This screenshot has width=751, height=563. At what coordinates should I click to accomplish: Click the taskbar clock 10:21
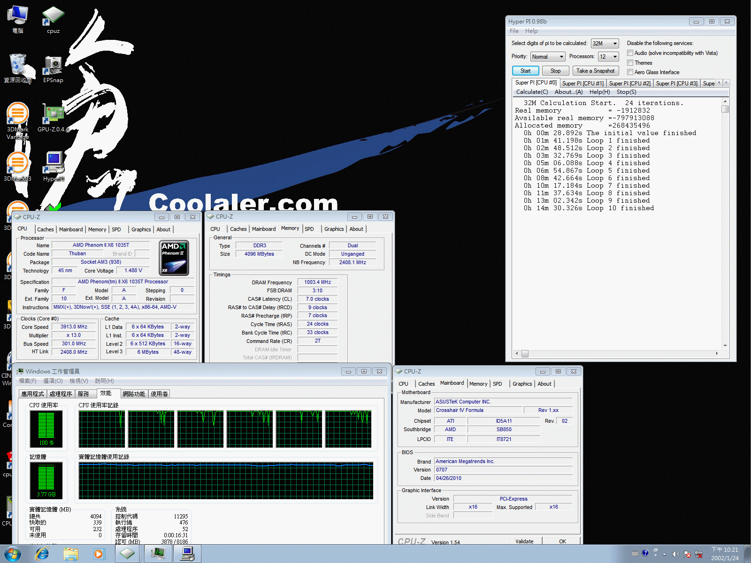pyautogui.click(x=724, y=554)
